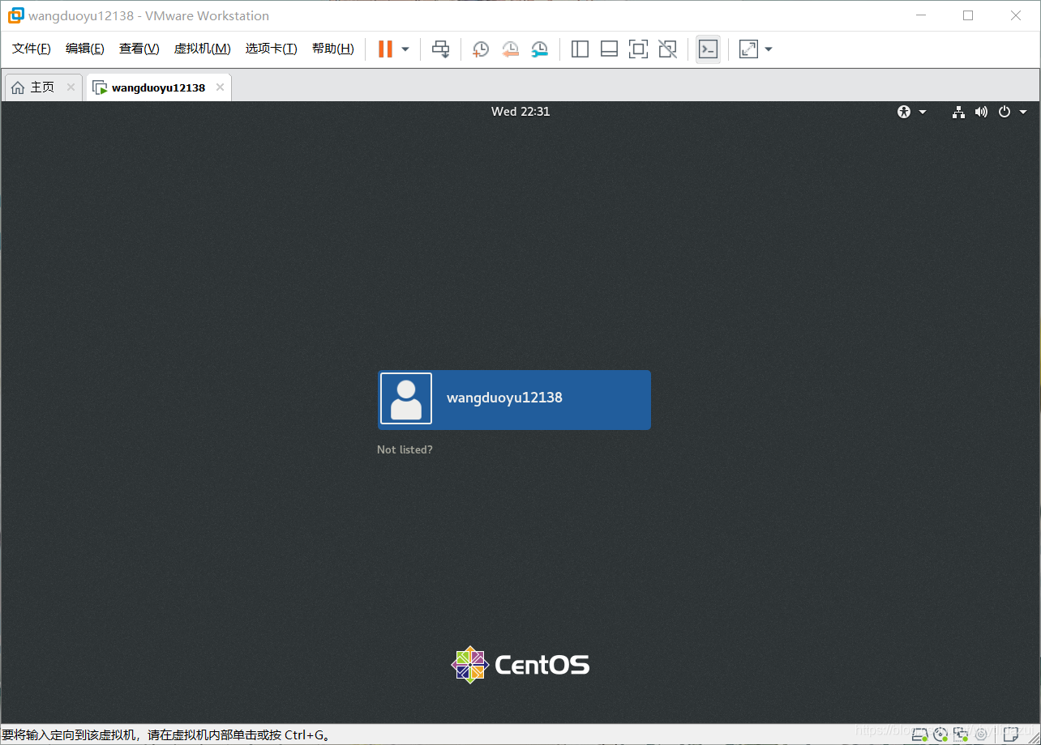Revert the VM to its previous snapshot

tap(510, 49)
